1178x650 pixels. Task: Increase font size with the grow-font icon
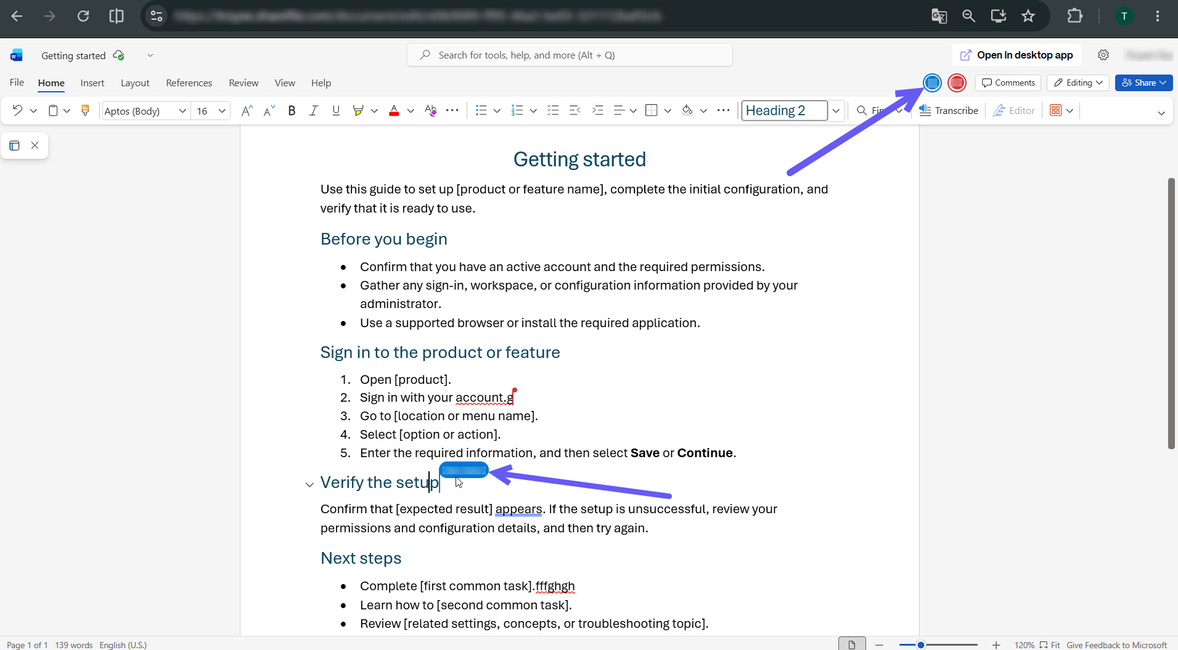click(247, 110)
